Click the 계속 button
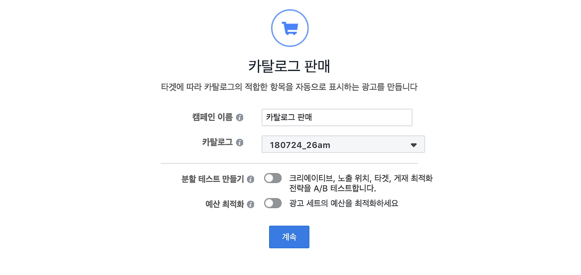 pyautogui.click(x=289, y=236)
